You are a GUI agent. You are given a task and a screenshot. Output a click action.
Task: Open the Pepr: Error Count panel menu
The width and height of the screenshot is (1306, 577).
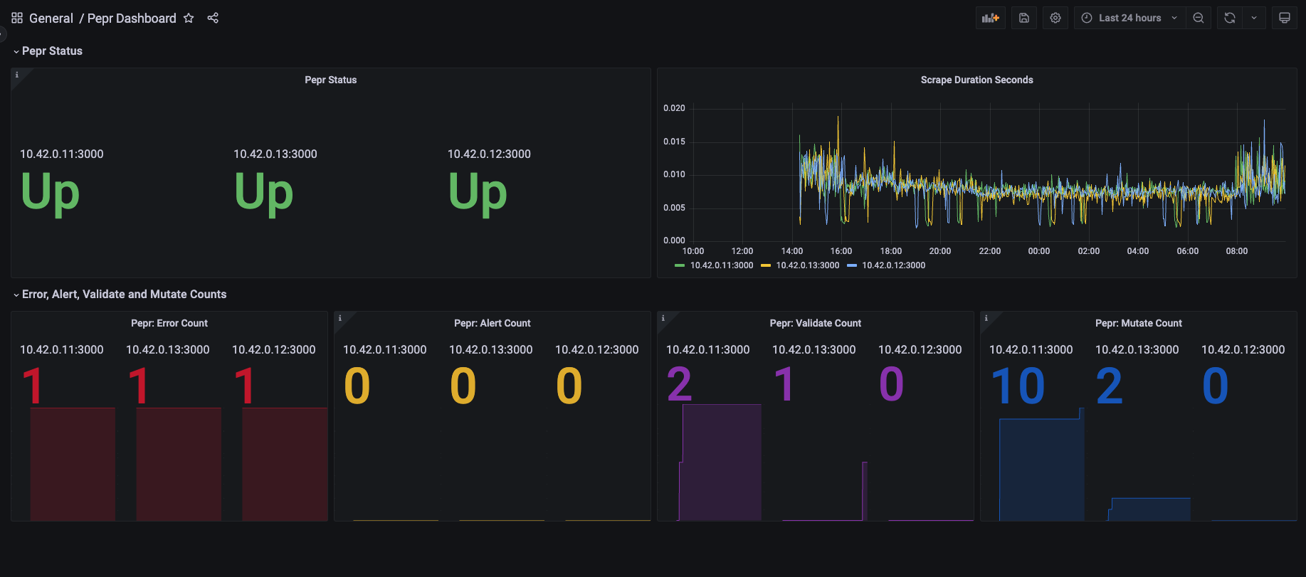169,324
